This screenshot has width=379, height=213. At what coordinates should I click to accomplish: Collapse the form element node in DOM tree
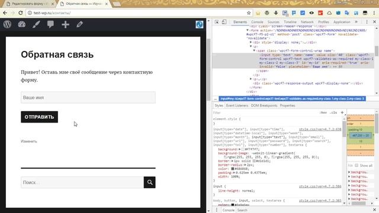point(248,30)
